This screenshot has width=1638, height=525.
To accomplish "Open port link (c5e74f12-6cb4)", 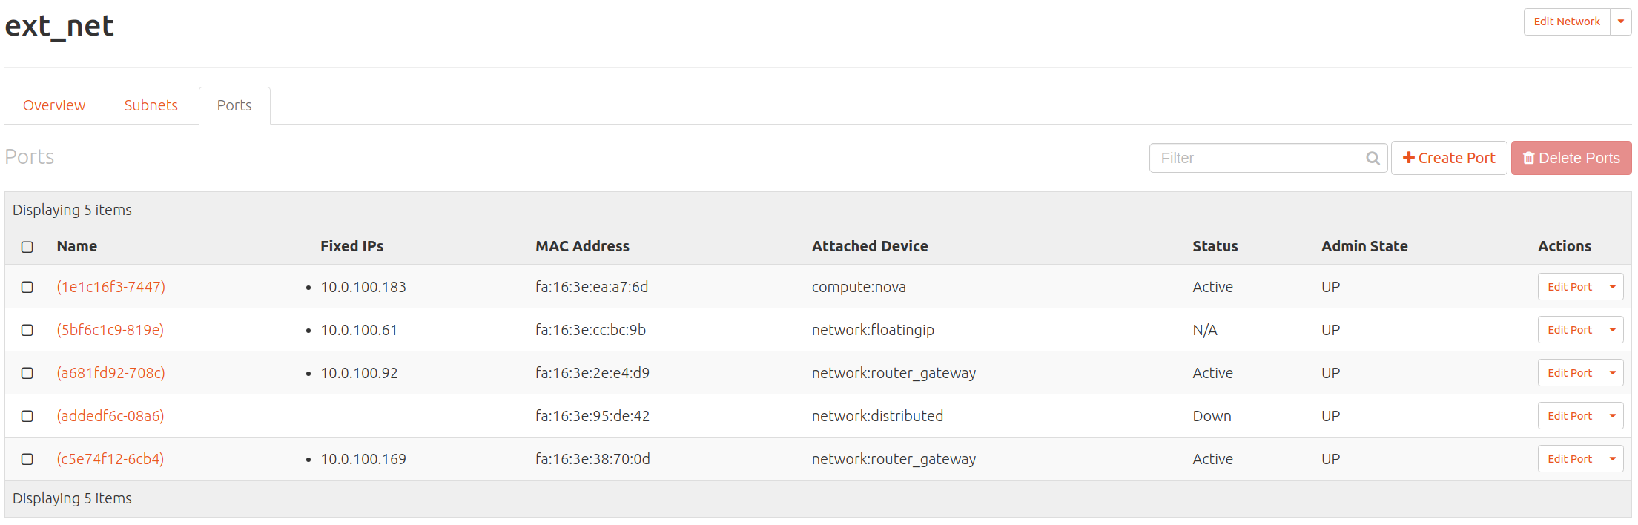I will pos(110,459).
